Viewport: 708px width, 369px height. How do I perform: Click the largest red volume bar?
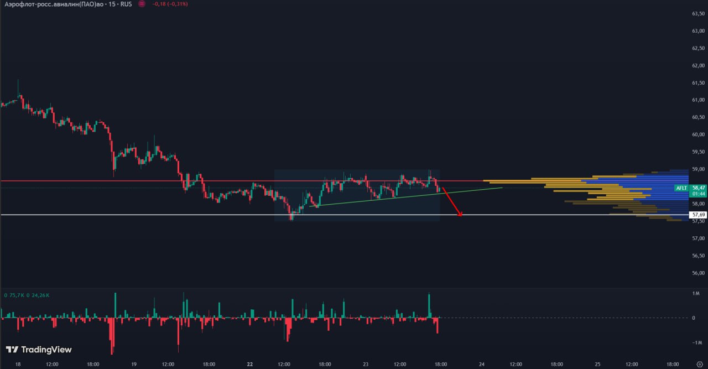coord(112,335)
